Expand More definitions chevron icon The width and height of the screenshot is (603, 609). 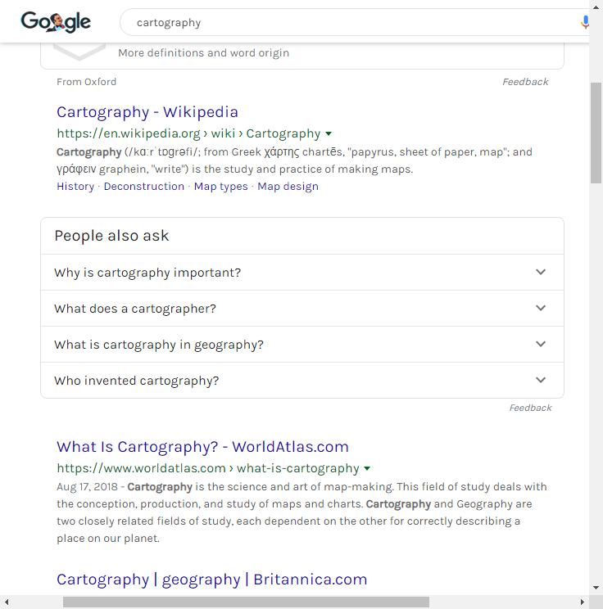point(79,52)
